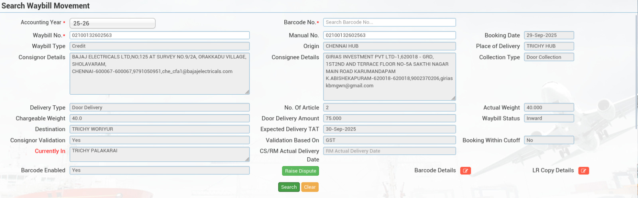This screenshot has width=638, height=198.
Task: Click the Booking Date field
Action: 549,36
